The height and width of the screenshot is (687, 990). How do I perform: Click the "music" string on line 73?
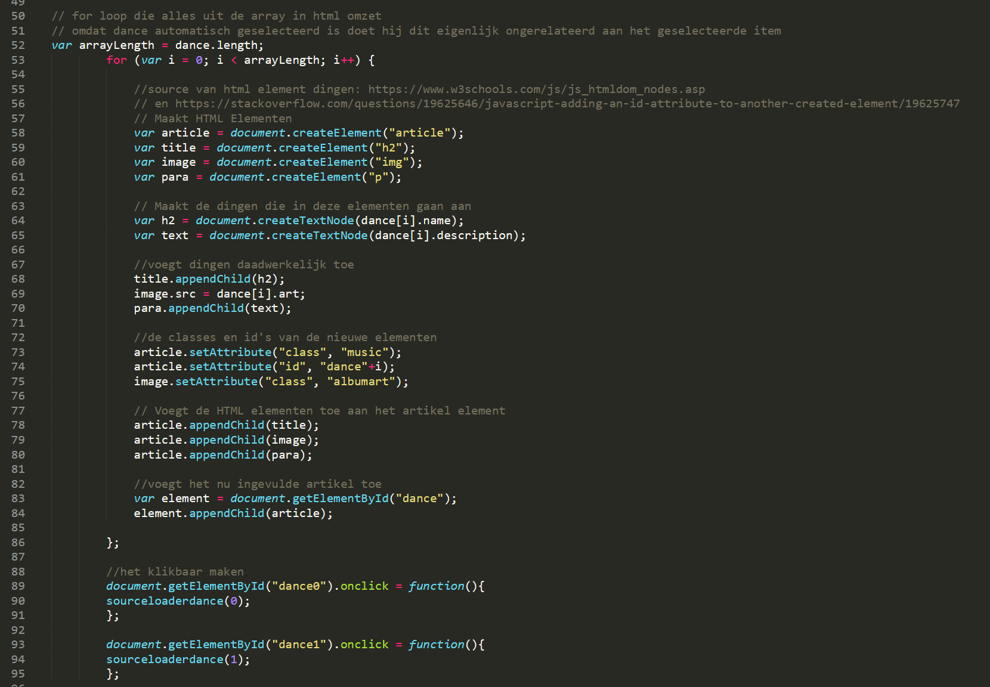364,352
